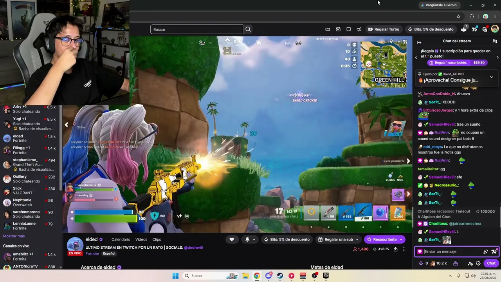Bookmark this page with star icon
The width and height of the screenshot is (501, 282).
[458, 16]
